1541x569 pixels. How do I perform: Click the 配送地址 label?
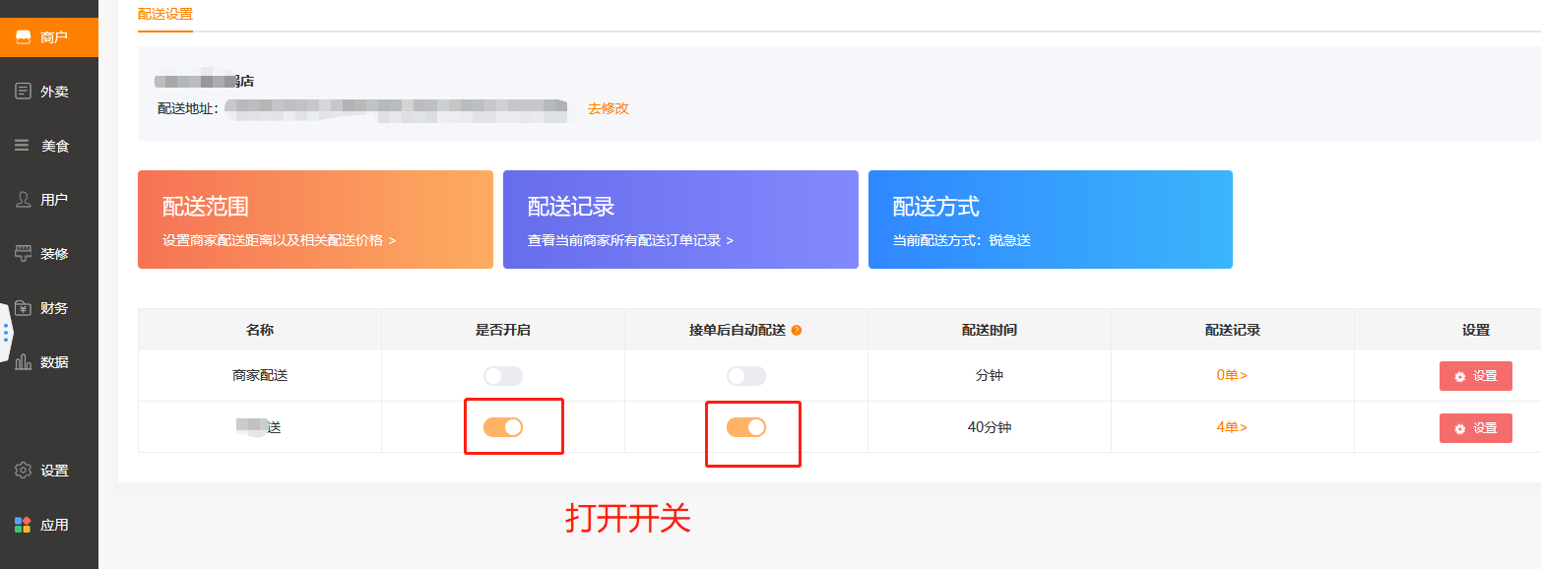187,108
